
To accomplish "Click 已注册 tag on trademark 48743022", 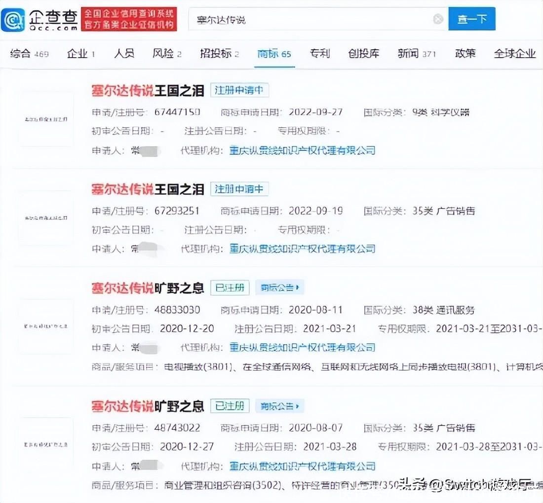I will 230,406.
